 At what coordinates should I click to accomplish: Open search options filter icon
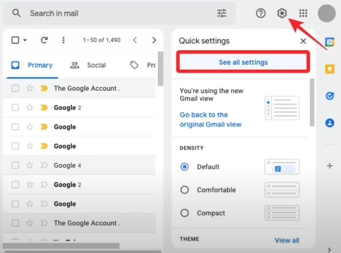[222, 13]
